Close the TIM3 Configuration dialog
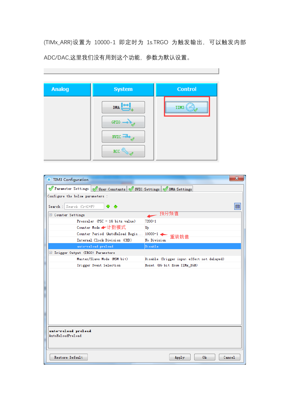The width and height of the screenshot is (290, 409). pos(237,179)
